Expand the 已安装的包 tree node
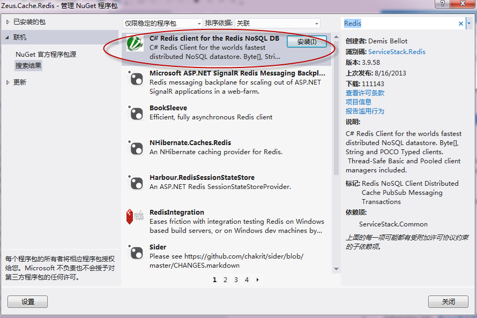 click(x=8, y=22)
